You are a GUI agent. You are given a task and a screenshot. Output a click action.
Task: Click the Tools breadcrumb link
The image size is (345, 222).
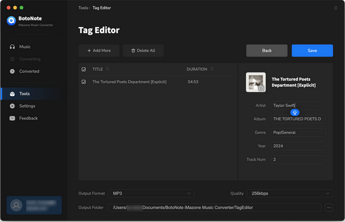[x=83, y=8]
